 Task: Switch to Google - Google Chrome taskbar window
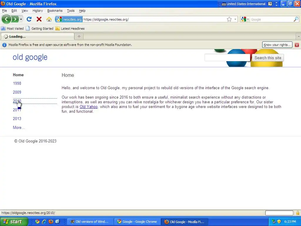(137, 222)
